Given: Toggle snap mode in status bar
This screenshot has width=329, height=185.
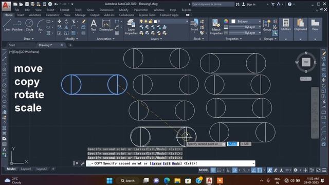Looking at the screenshot, I should 219,170.
